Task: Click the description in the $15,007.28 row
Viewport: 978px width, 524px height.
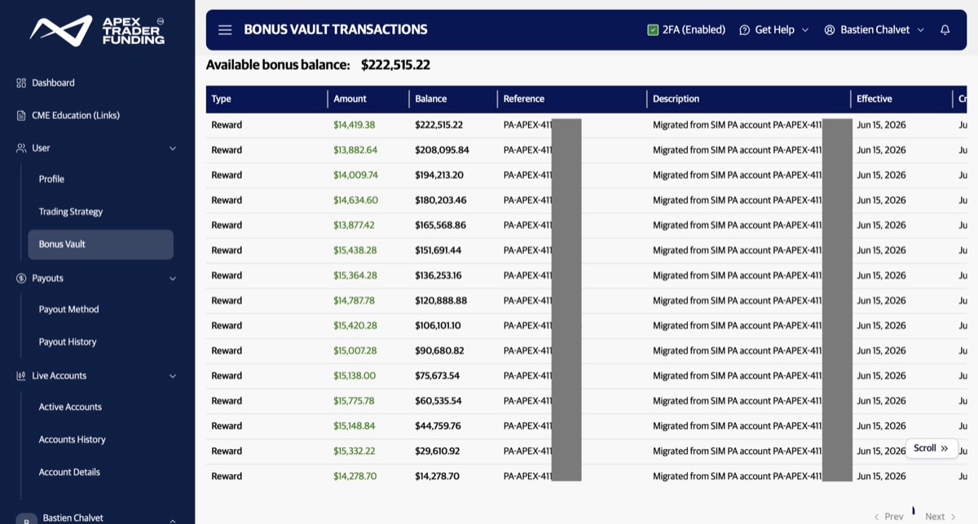Action: point(738,351)
